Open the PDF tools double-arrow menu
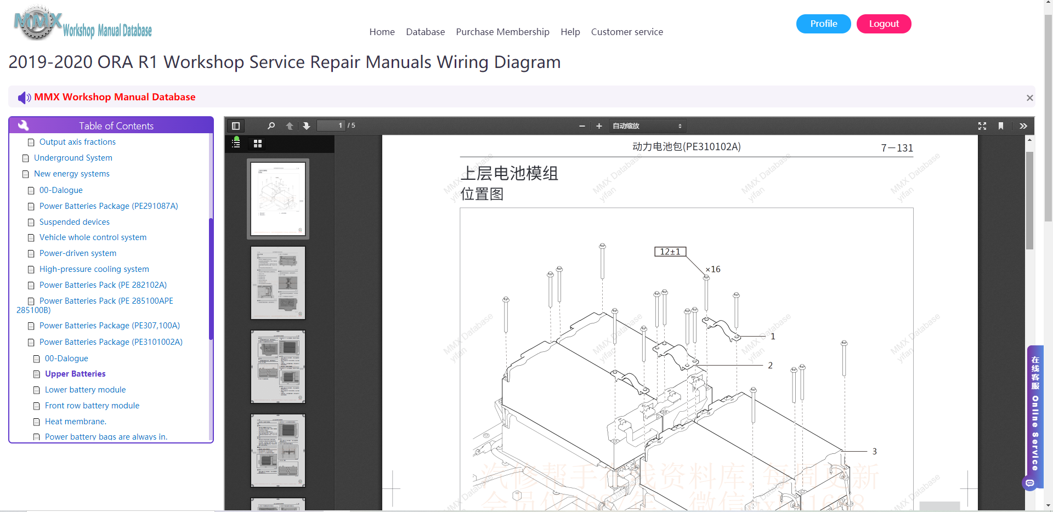1053x512 pixels. (1023, 126)
